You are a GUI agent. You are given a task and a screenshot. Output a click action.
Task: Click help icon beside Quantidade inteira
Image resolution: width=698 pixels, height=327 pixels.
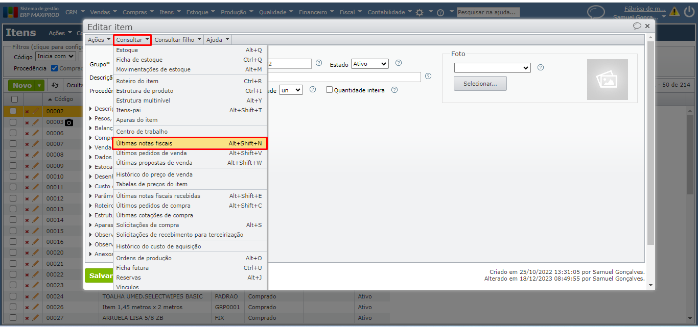point(394,90)
